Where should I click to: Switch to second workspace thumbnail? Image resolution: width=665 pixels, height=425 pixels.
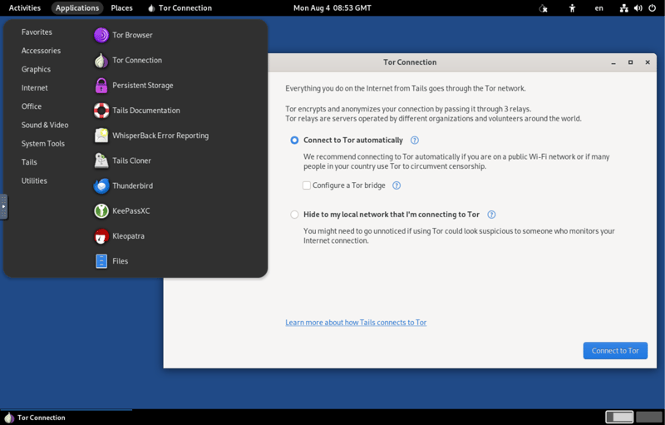pos(649,417)
